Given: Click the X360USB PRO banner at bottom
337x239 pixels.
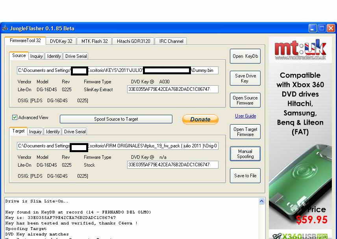Looking at the screenshot, I should click(x=300, y=235).
